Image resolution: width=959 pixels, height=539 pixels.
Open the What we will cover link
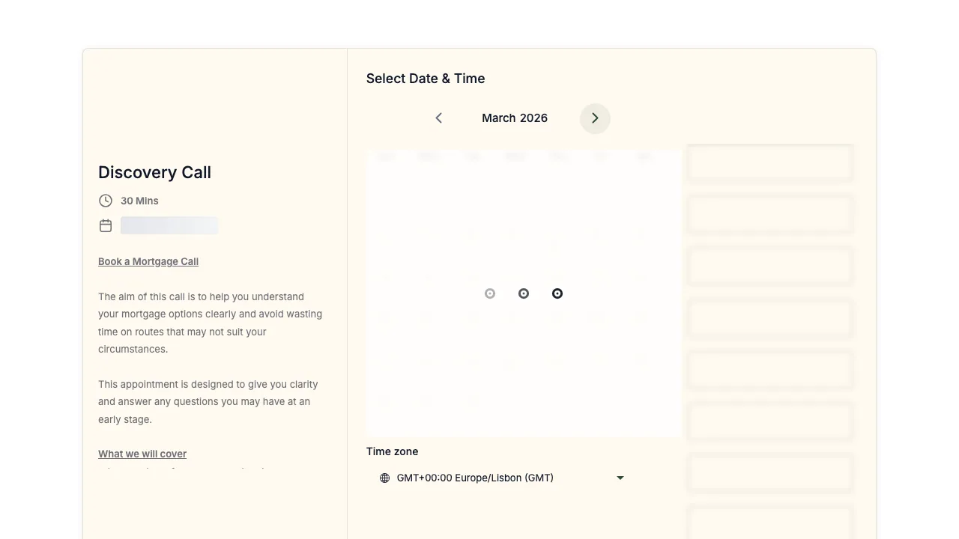pos(142,454)
